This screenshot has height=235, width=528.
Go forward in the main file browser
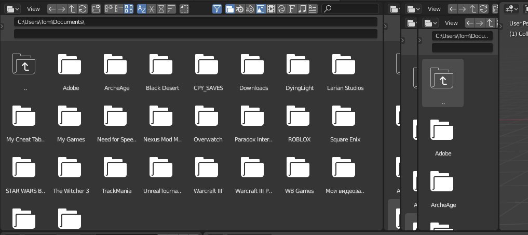tap(61, 9)
